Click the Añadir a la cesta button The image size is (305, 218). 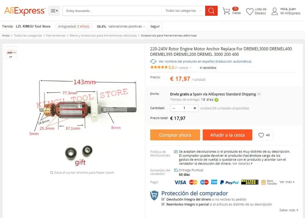(x=228, y=135)
